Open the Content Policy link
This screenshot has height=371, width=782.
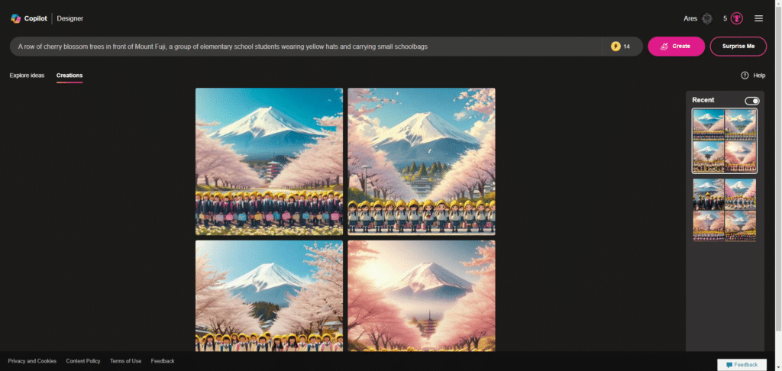point(83,361)
